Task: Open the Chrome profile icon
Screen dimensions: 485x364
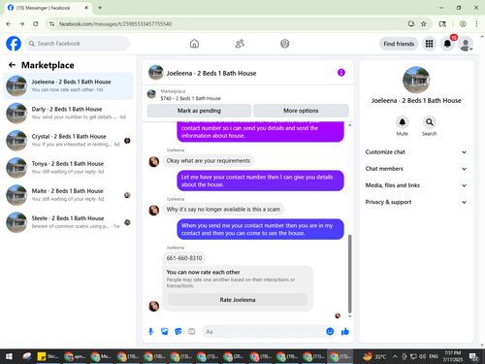Action: tap(463, 24)
